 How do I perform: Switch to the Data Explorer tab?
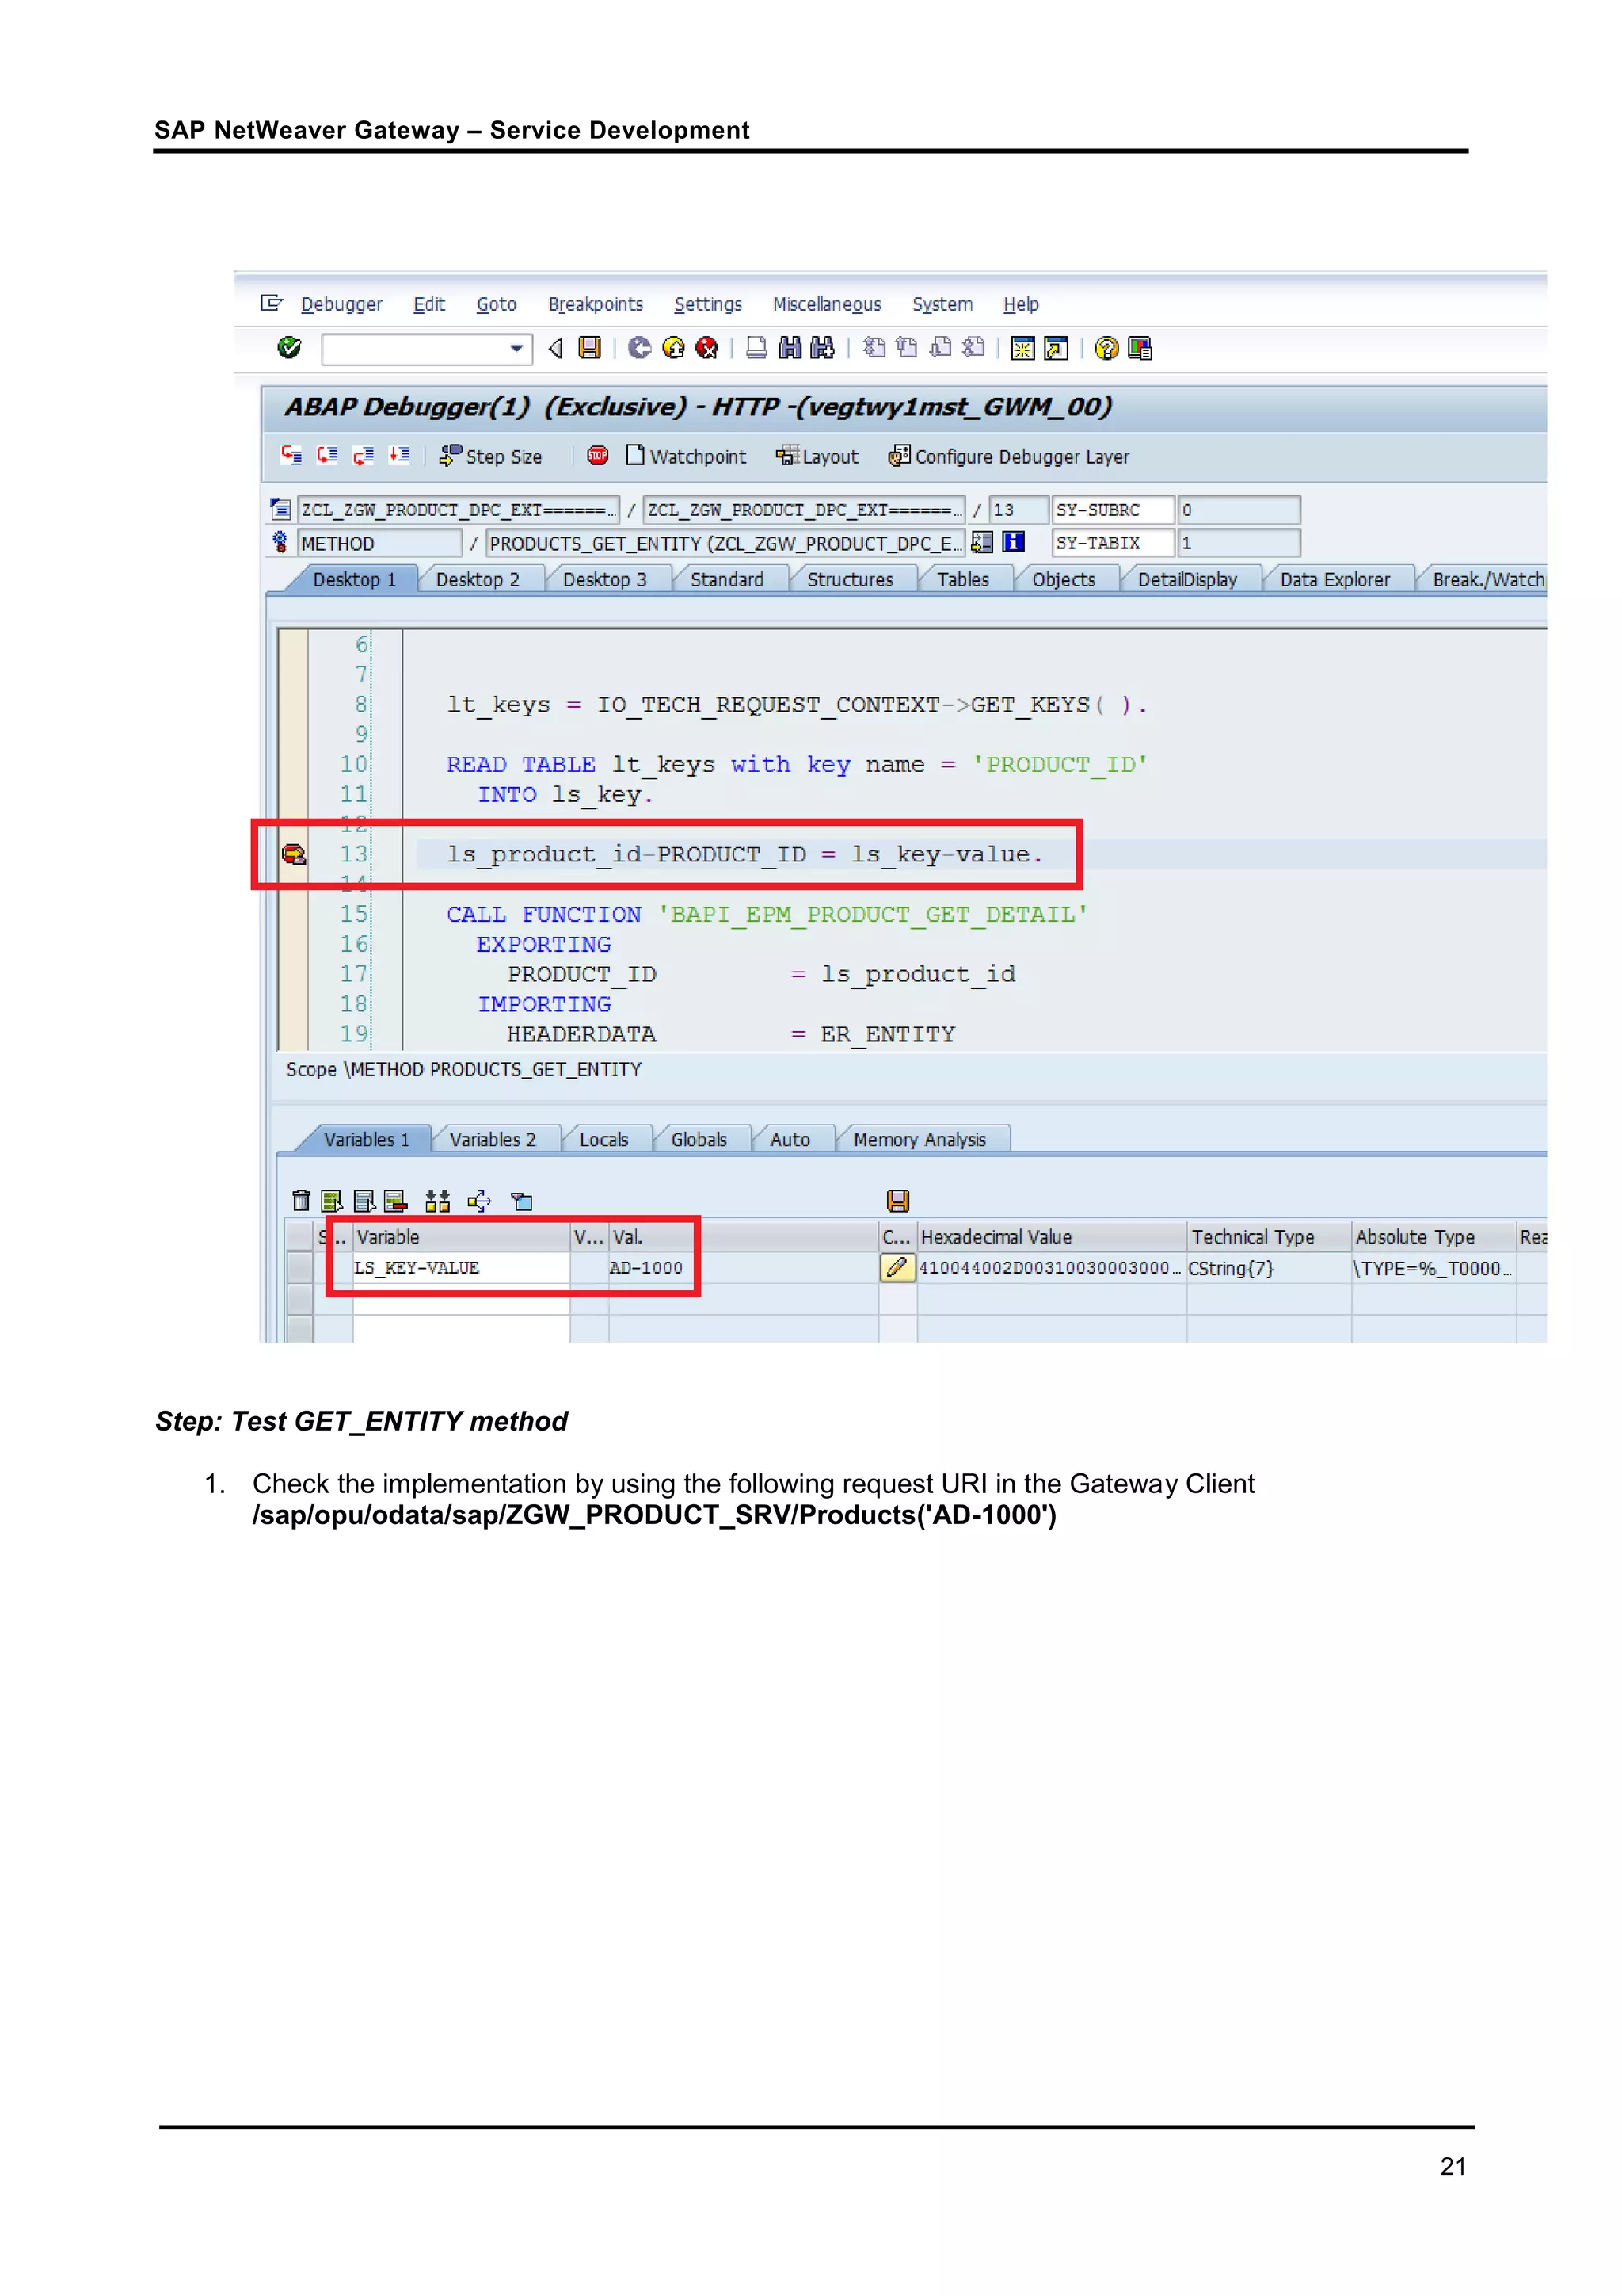click(1335, 580)
